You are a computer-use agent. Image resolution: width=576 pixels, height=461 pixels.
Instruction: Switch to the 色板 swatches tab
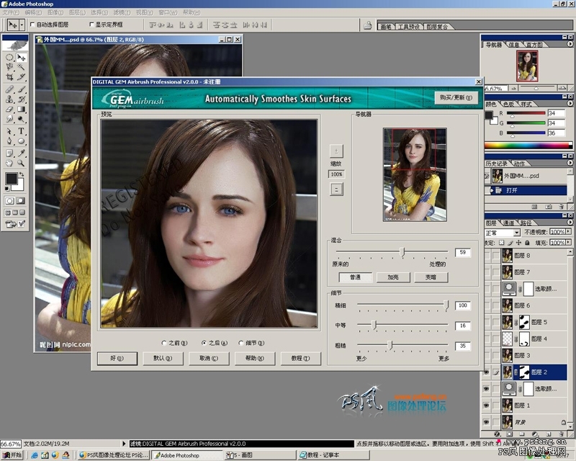click(x=509, y=104)
